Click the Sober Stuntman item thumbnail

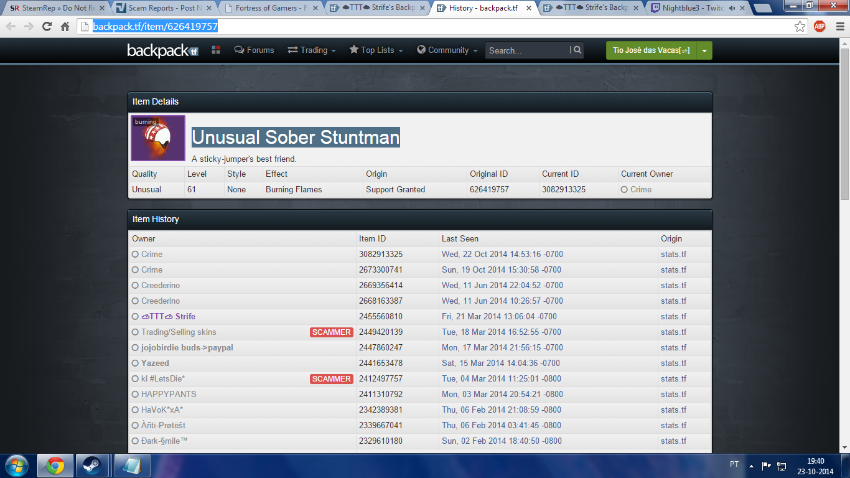click(x=158, y=138)
